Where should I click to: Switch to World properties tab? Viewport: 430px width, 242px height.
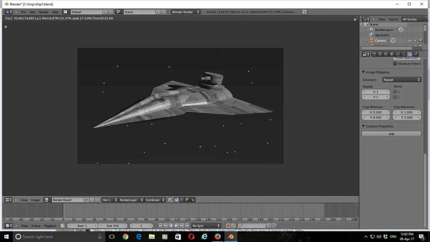coord(386,54)
